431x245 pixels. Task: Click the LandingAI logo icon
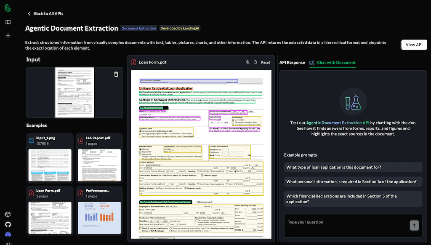[x=8, y=8]
